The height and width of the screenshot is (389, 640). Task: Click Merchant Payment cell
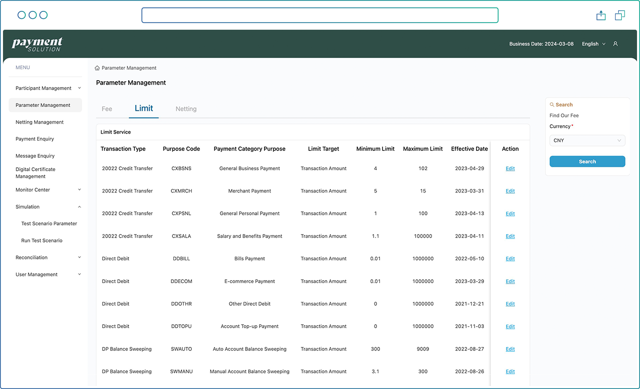(x=250, y=191)
